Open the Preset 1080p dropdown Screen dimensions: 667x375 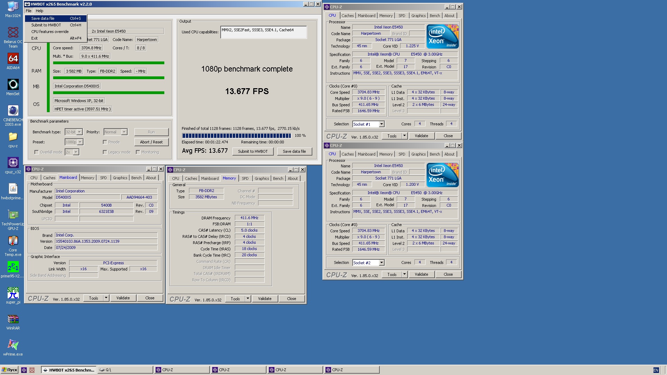(80, 142)
